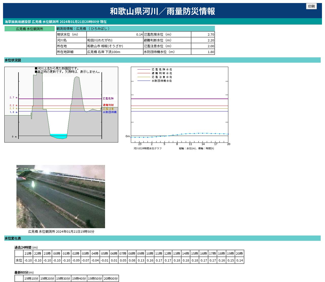Viewport: 325px width, 282px height.
Task: Click the 氾濫危険水位 purple legend line
Action: pyautogui.click(x=144, y=69)
